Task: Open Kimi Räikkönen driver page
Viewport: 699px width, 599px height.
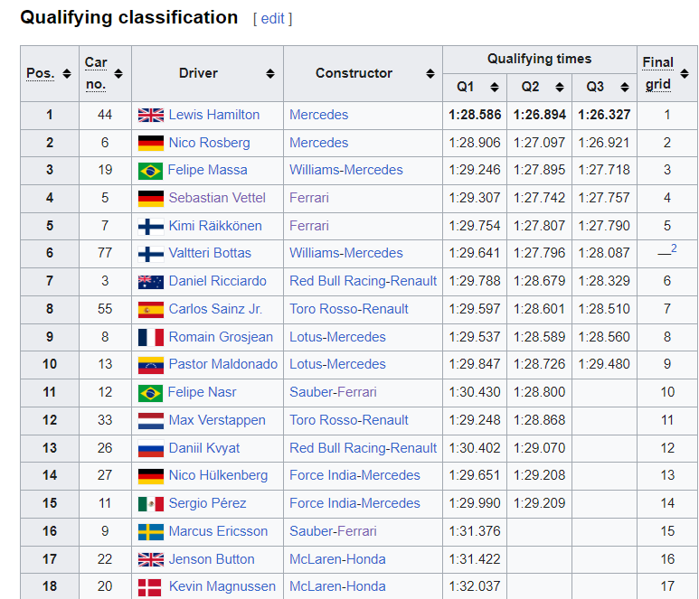Action: tap(215, 226)
